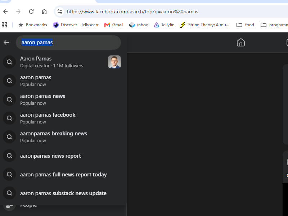Reload the page with the refresh icon
Image resolution: width=288 pixels, height=216 pixels.
pyautogui.click(x=31, y=12)
